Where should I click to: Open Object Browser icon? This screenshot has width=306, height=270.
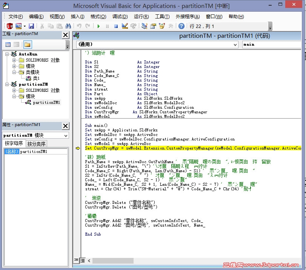coord(162,26)
